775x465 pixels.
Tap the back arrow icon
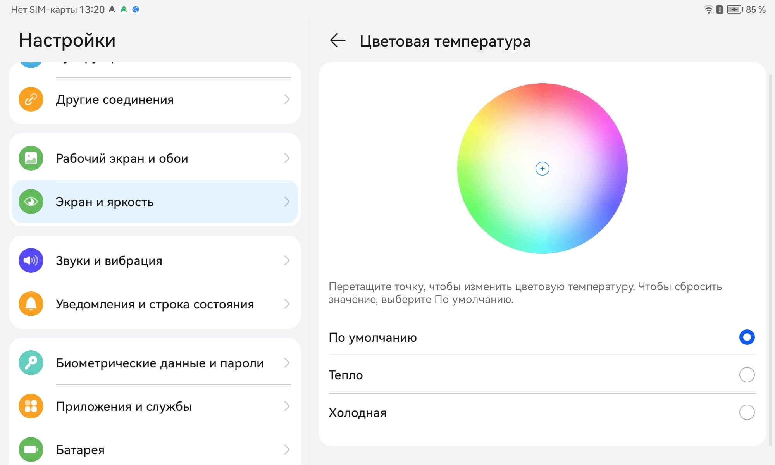338,41
